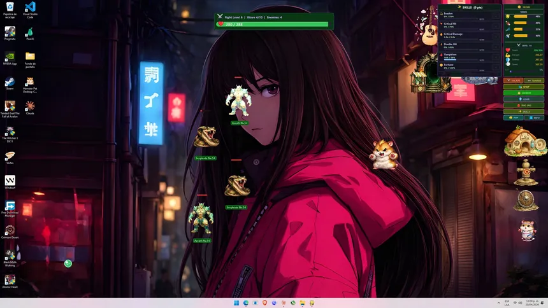Image resolution: width=548 pixels, height=308 pixels.
Task: Click the hamster pet on the girl's shoulder
Action: click(384, 155)
